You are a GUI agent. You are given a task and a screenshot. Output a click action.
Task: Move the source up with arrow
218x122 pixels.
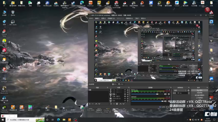click(x=120, y=104)
